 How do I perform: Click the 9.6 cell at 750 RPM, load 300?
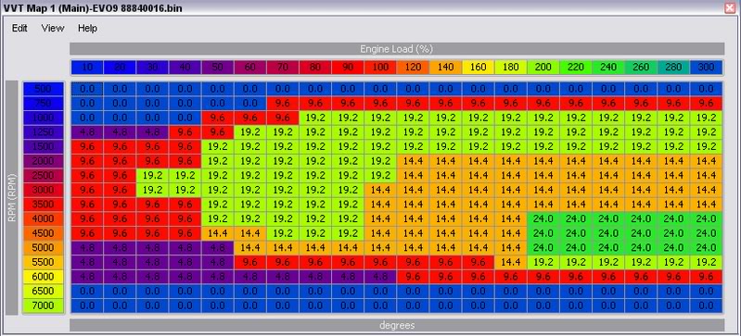click(706, 104)
